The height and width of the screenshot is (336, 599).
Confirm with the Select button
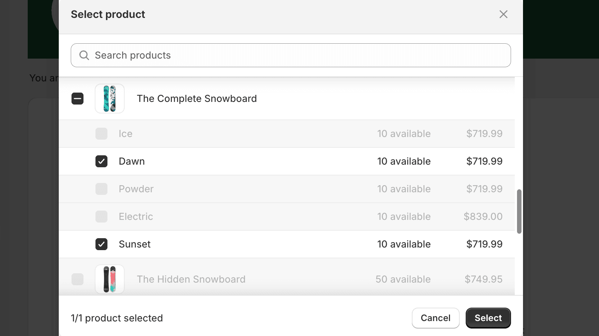click(x=488, y=318)
